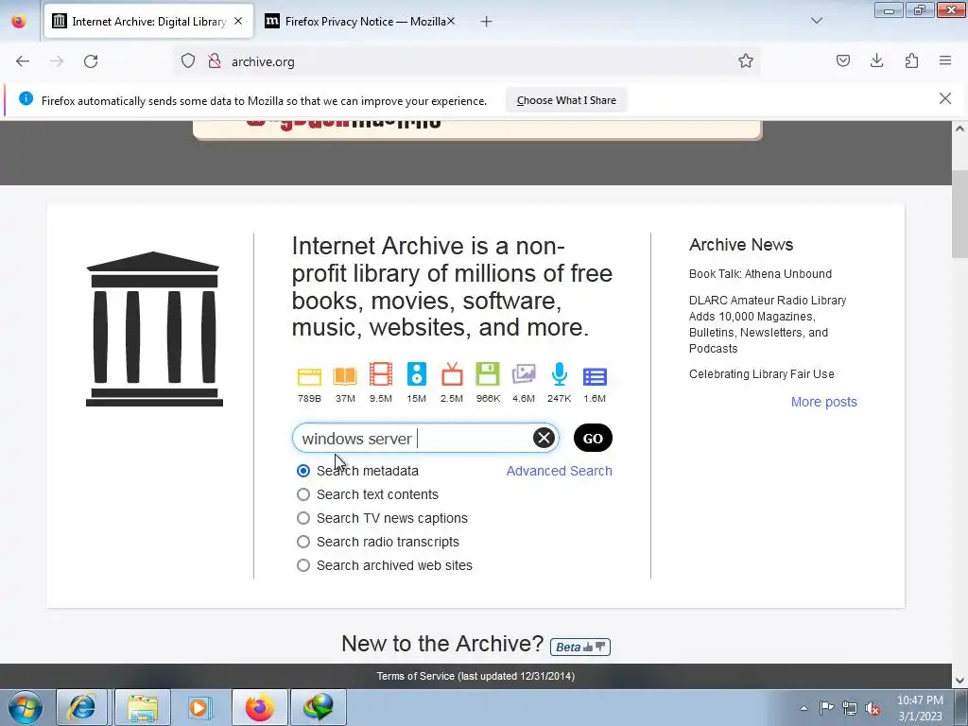The width and height of the screenshot is (968, 726).
Task: Expand the list all tabs chevron
Action: tap(817, 21)
